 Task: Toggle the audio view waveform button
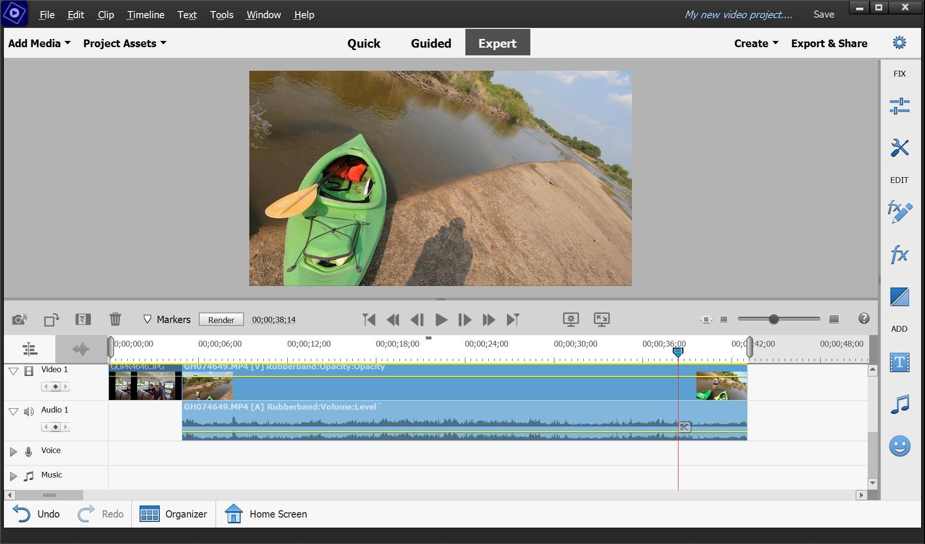pyautogui.click(x=81, y=349)
